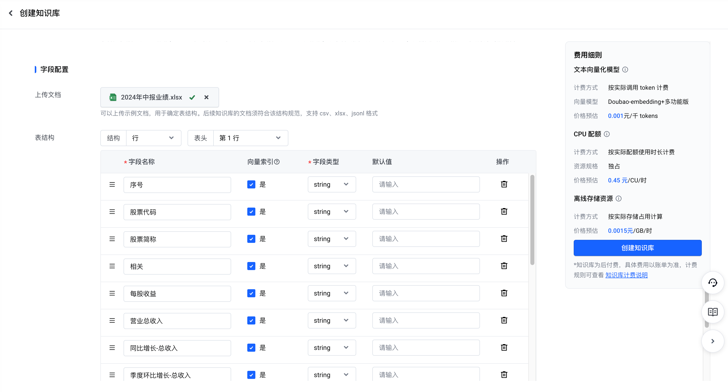The width and height of the screenshot is (728, 392).
Task: Uncheck vector index for the 股票代码 field
Action: (x=251, y=212)
